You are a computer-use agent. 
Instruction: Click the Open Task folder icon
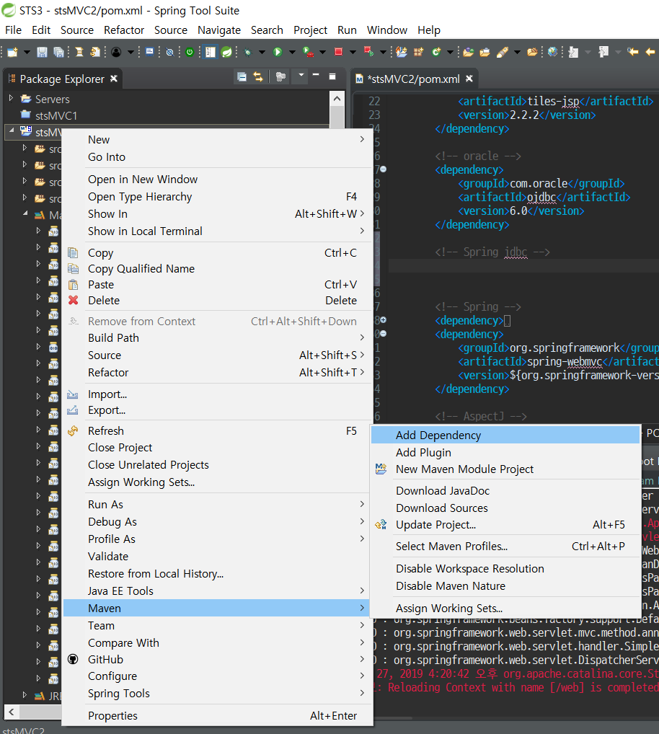coord(485,52)
